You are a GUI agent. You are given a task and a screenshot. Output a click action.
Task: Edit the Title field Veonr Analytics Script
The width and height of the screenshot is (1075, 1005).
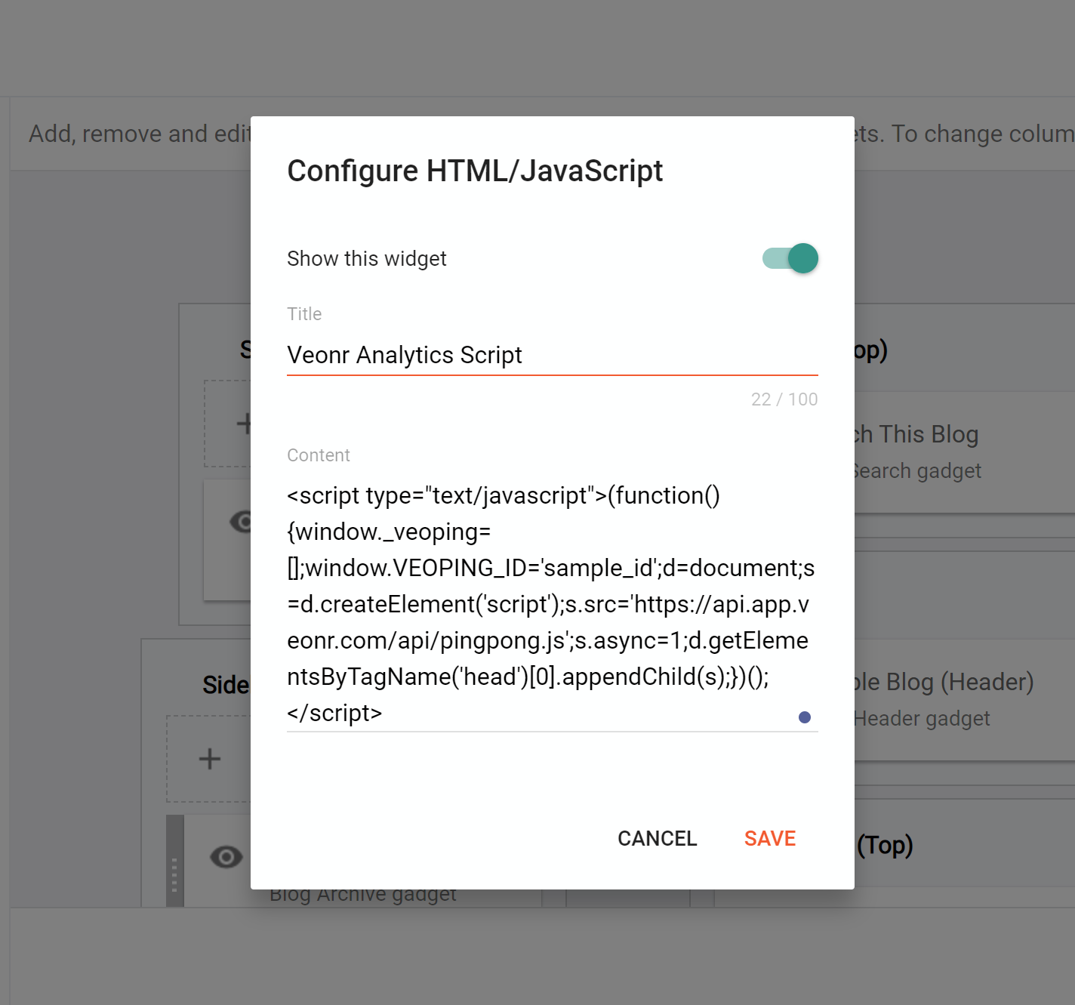click(552, 355)
